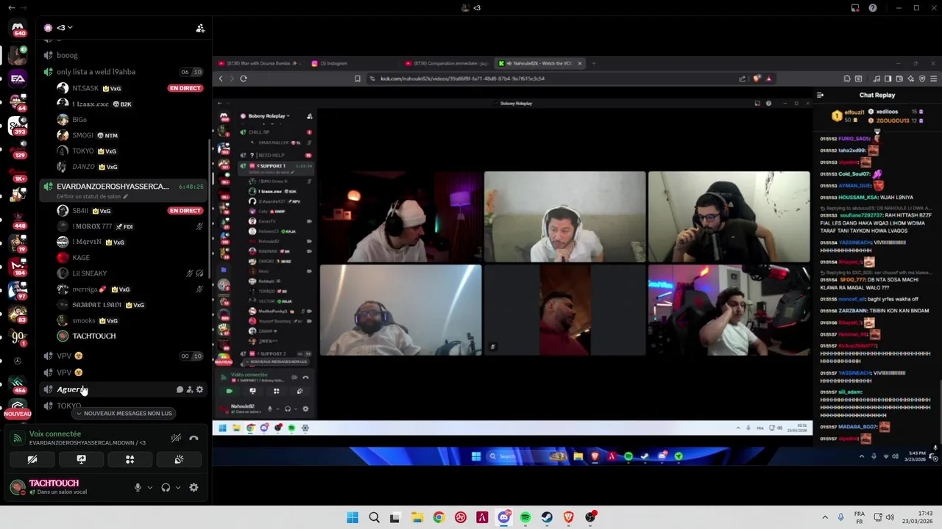Watch NT.SASK's EN DIRECT stream badge
Viewport: 942px width, 529px height.
point(185,88)
